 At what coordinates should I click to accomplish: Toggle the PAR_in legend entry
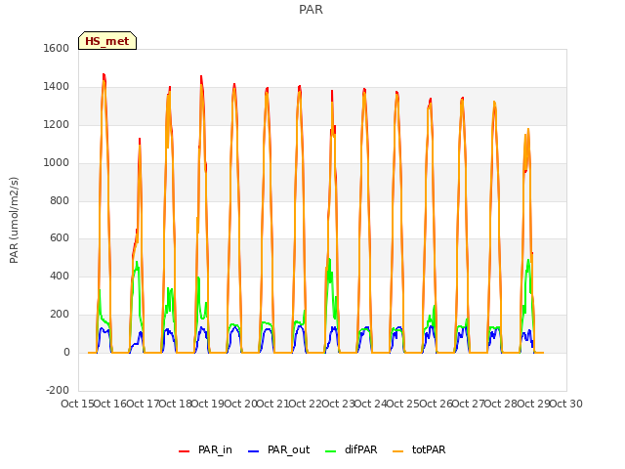[205, 449]
